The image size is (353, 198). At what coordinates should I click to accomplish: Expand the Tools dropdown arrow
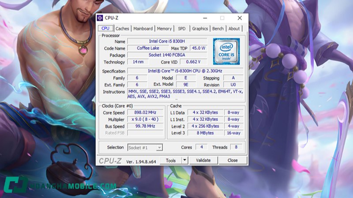pos(184,160)
